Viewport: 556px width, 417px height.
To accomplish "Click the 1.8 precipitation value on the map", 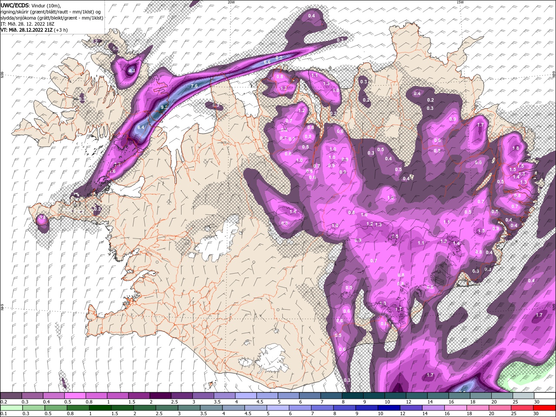I will (516, 148).
